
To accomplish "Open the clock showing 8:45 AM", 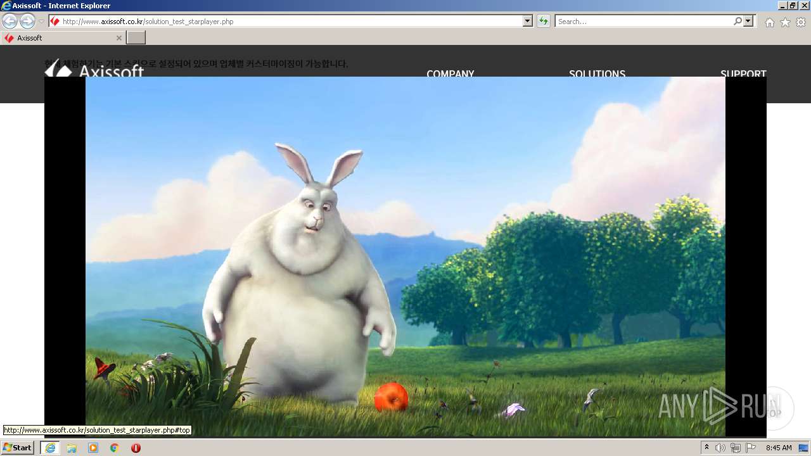I will 779,448.
